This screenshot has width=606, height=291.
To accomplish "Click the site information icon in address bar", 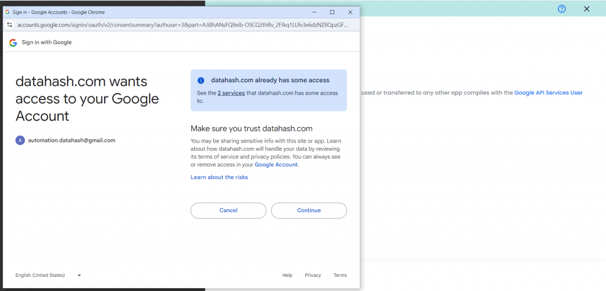I will pos(9,25).
